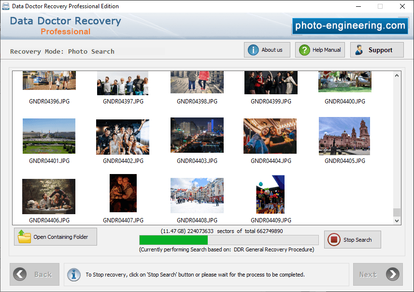Click the folder icon on Open Containing Folder
Viewport: 414px width, 292px height.
click(x=24, y=236)
